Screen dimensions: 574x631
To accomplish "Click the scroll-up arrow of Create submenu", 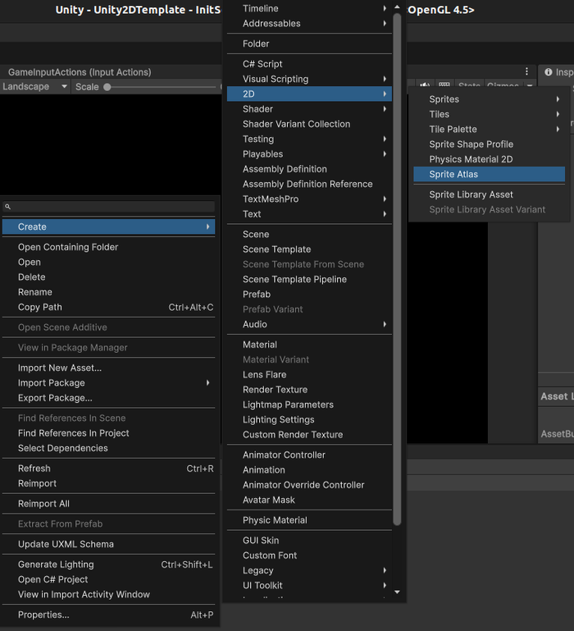I will (x=397, y=7).
